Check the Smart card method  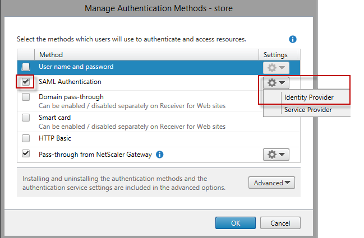pyautogui.click(x=26, y=118)
